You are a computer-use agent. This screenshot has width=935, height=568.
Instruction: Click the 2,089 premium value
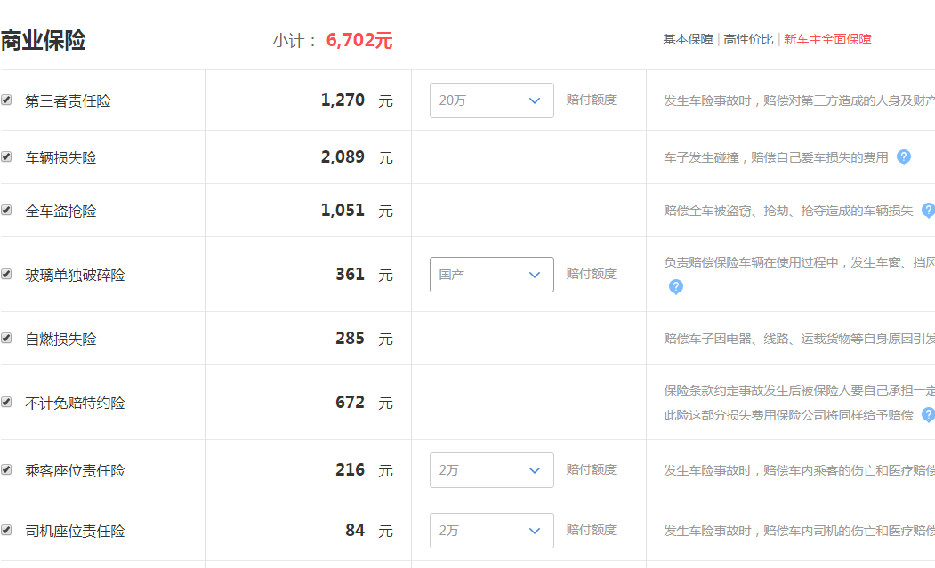click(343, 156)
